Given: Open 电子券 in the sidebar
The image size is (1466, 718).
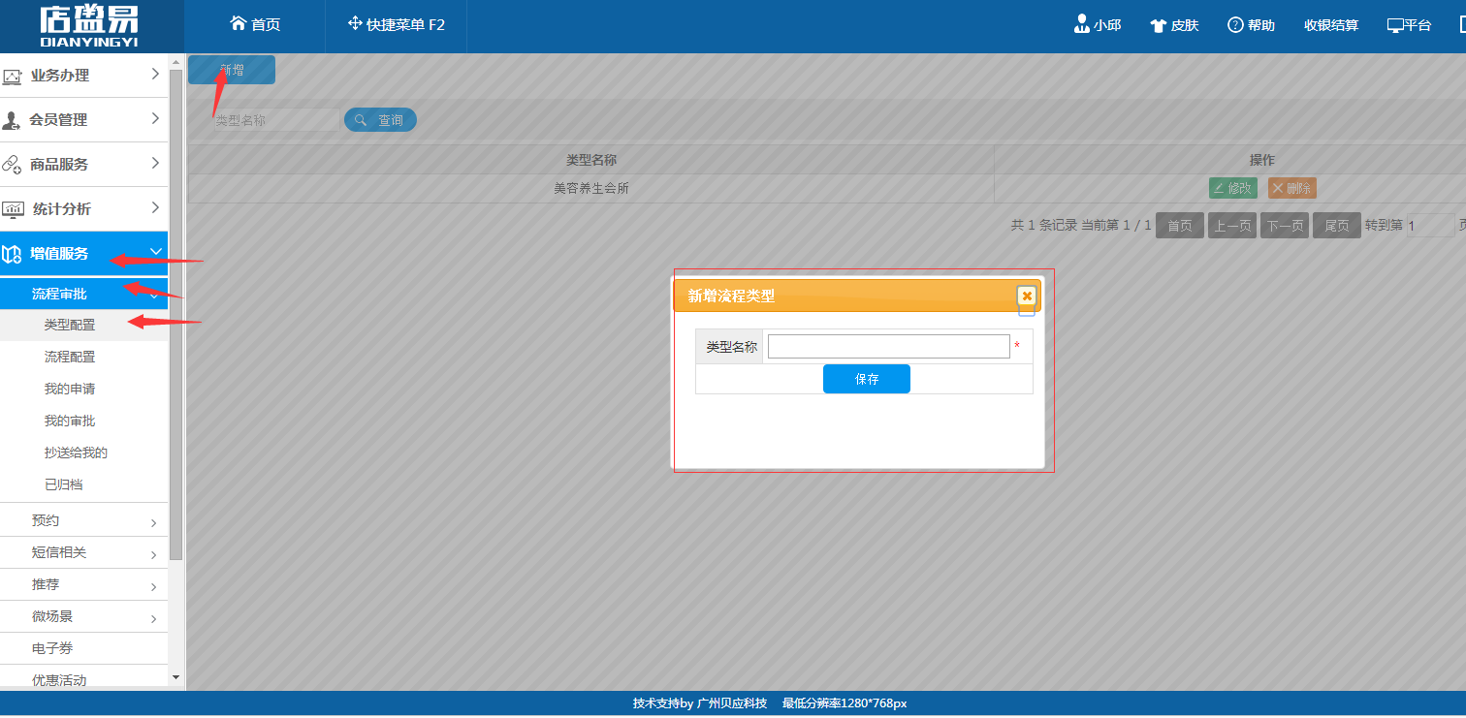Looking at the screenshot, I should point(83,648).
